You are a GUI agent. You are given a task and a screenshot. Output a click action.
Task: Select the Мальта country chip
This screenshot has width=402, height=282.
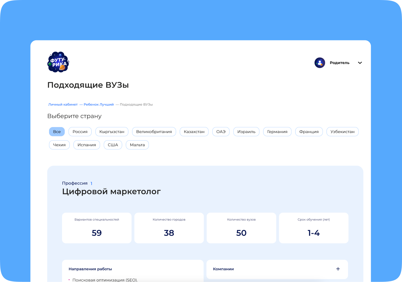point(137,145)
